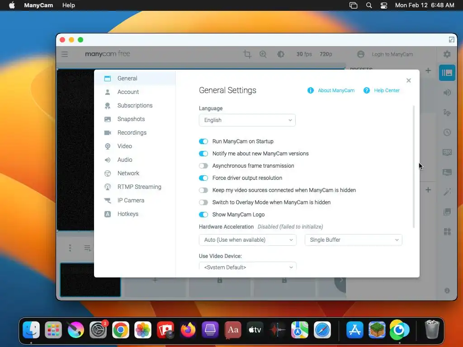The height and width of the screenshot is (347, 463).
Task: Expand the System Default video device dropdown
Action: [247, 267]
